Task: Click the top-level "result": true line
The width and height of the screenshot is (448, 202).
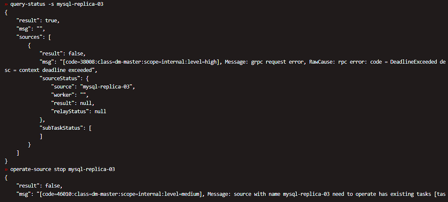Action: [38, 21]
